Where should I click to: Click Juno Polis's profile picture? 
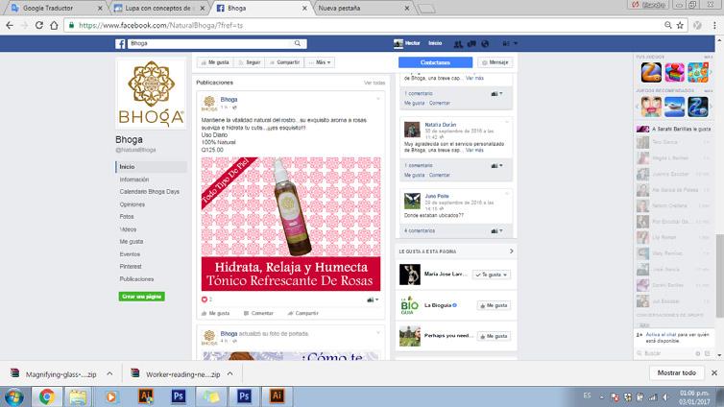click(412, 202)
